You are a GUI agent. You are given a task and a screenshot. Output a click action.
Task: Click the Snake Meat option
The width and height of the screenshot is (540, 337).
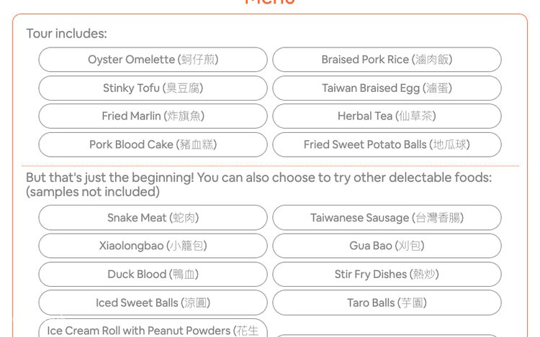click(x=153, y=218)
